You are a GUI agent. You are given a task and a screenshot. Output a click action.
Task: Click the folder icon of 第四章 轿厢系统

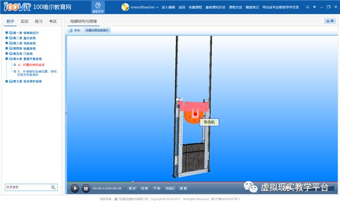[11, 48]
